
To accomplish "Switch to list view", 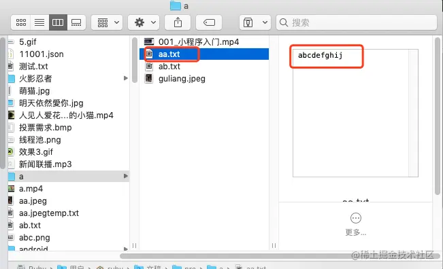I will [39, 22].
